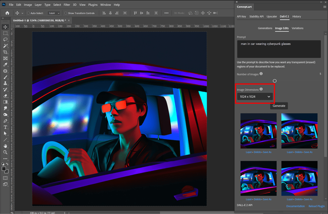
Task: Toggle the Quick Mask mode icon
Action: click(x=6, y=178)
